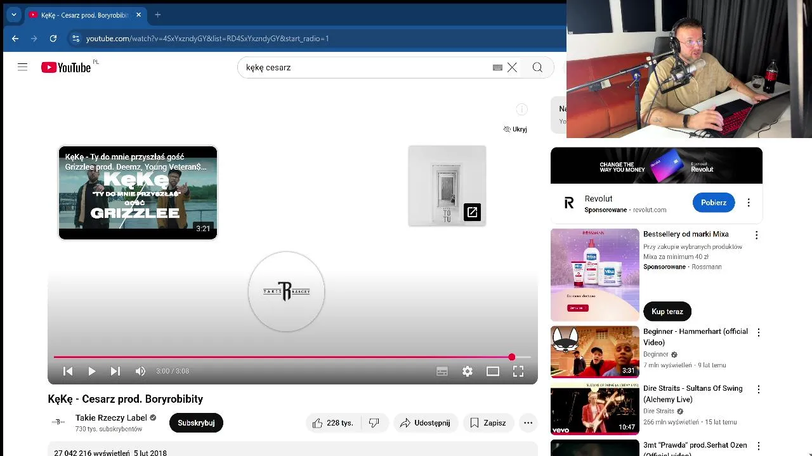Click the Udostępnij share button

click(426, 423)
